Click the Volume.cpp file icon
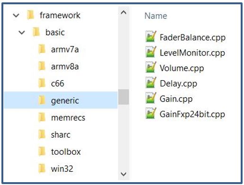244x185 pixels. (x=151, y=67)
